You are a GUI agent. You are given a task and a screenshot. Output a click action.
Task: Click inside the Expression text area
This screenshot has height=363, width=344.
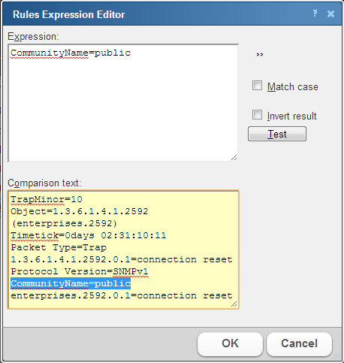click(123, 103)
